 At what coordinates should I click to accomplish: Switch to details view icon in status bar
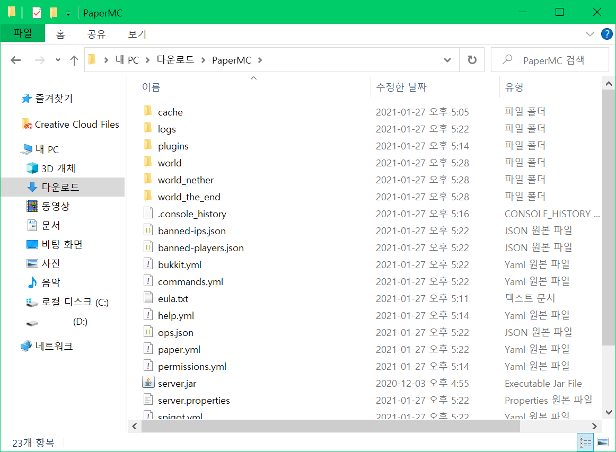click(x=585, y=442)
